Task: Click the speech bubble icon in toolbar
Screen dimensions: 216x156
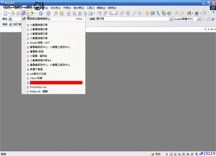Action: tap(204, 14)
